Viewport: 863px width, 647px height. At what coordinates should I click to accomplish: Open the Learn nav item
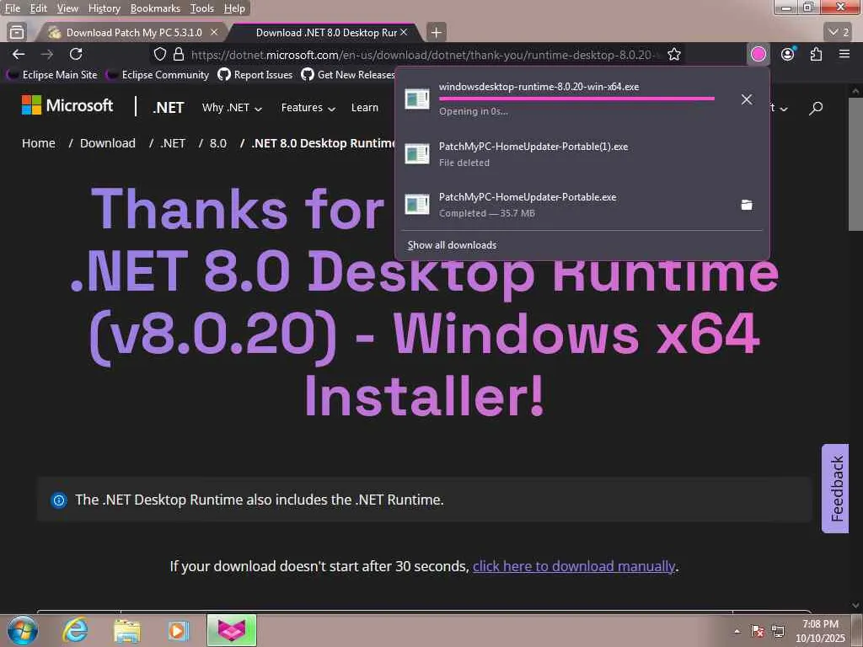tap(364, 108)
